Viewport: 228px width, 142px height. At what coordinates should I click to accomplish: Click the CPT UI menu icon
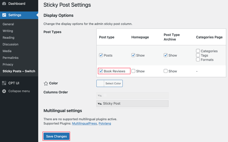click(4, 83)
